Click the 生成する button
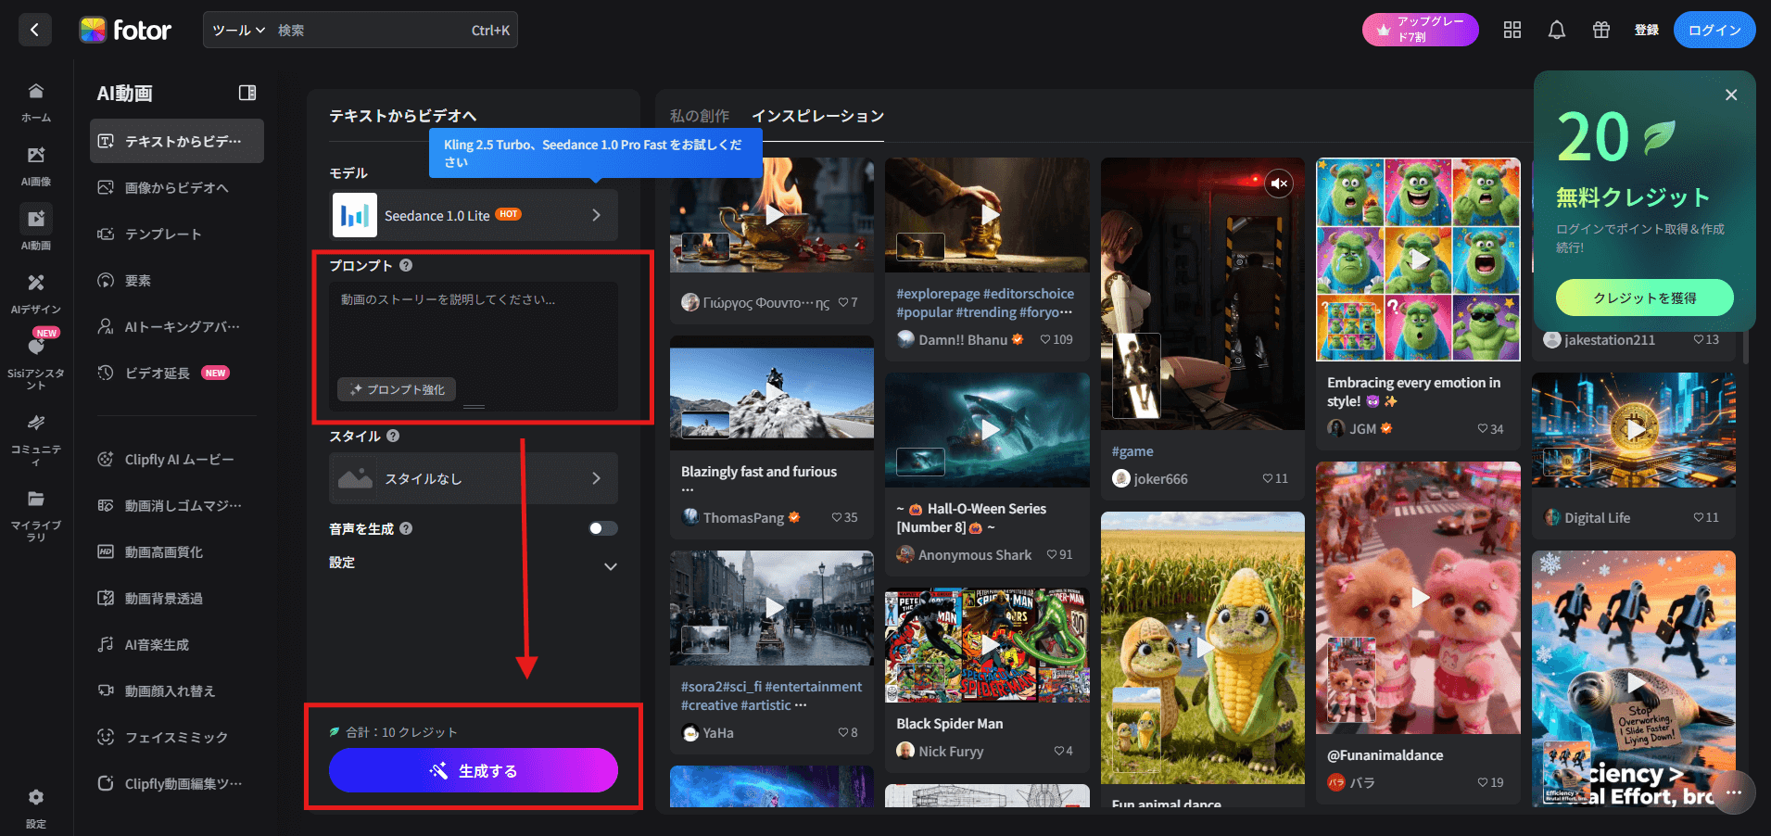The image size is (1771, 836). [x=474, y=771]
